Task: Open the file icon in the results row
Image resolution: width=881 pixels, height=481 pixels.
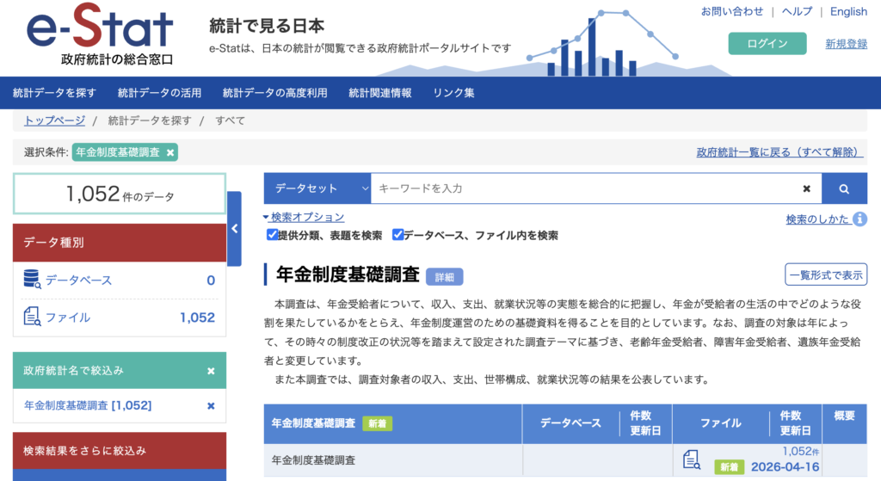Action: [691, 459]
